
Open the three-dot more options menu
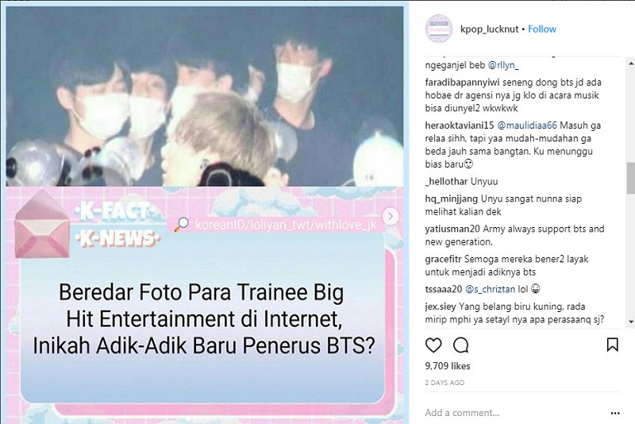(x=614, y=413)
